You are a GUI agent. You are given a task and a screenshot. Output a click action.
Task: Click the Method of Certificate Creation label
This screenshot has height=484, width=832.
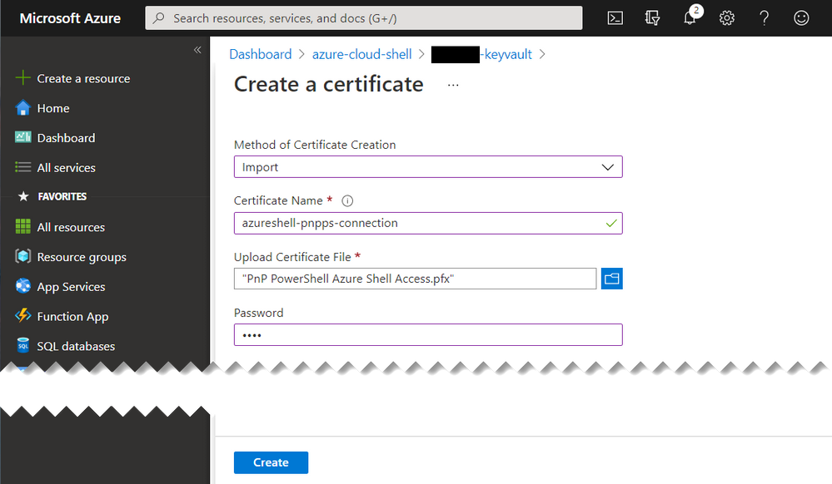point(315,145)
